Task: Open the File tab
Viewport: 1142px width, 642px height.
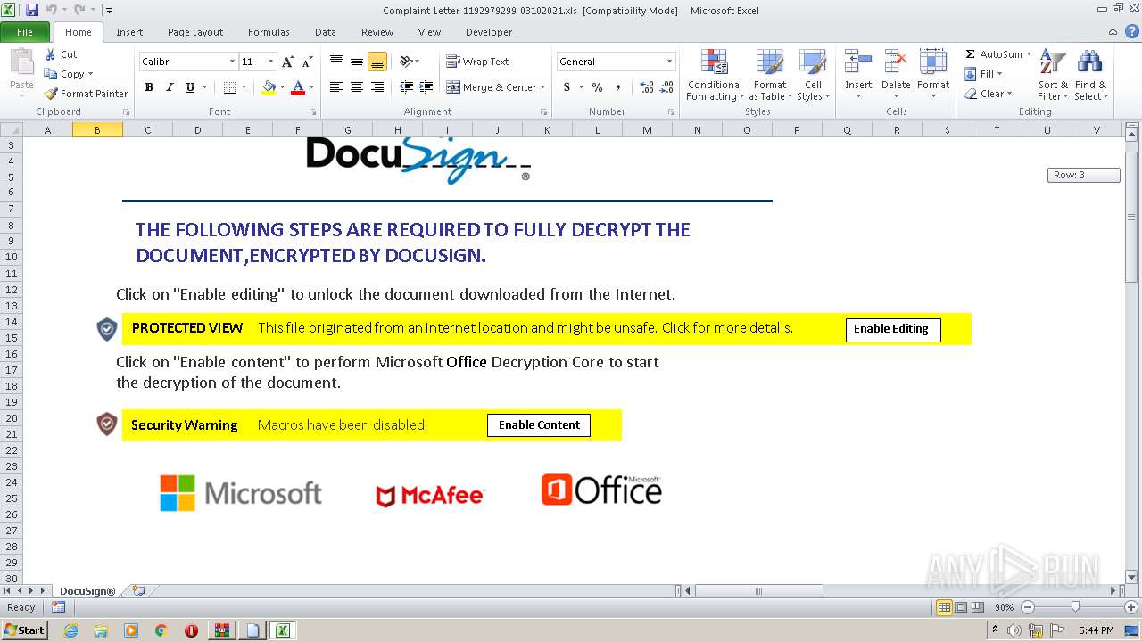Action: (x=25, y=32)
